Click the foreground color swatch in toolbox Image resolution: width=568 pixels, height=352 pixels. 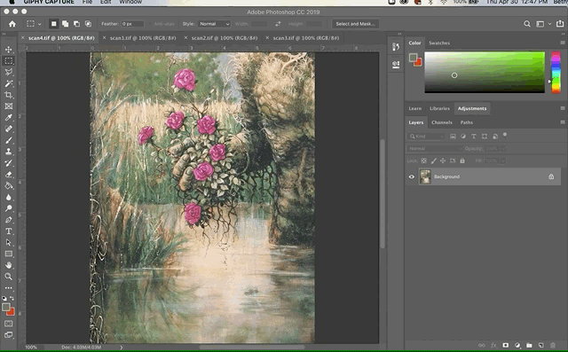[x=6, y=307]
